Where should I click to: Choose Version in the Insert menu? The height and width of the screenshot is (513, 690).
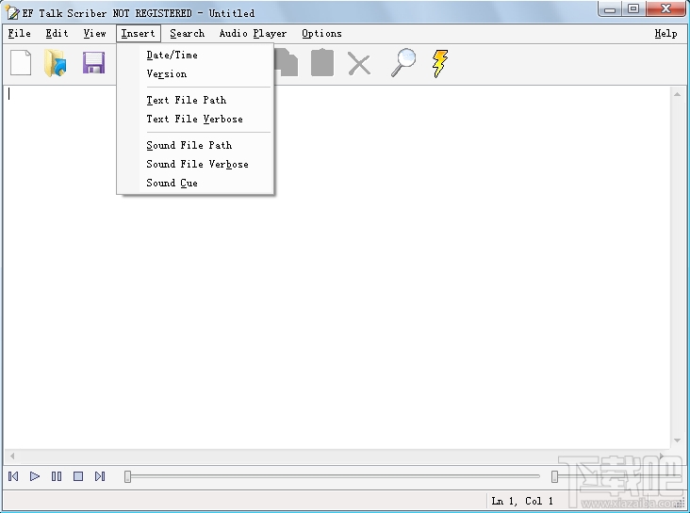pyautogui.click(x=195, y=73)
